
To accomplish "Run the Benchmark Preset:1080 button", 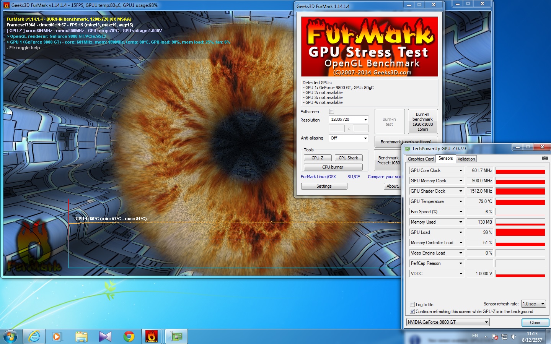I will 388,160.
